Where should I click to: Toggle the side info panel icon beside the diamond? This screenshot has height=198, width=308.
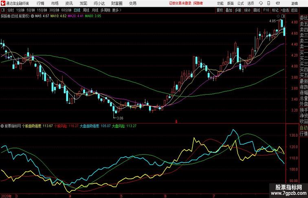pos(283,16)
